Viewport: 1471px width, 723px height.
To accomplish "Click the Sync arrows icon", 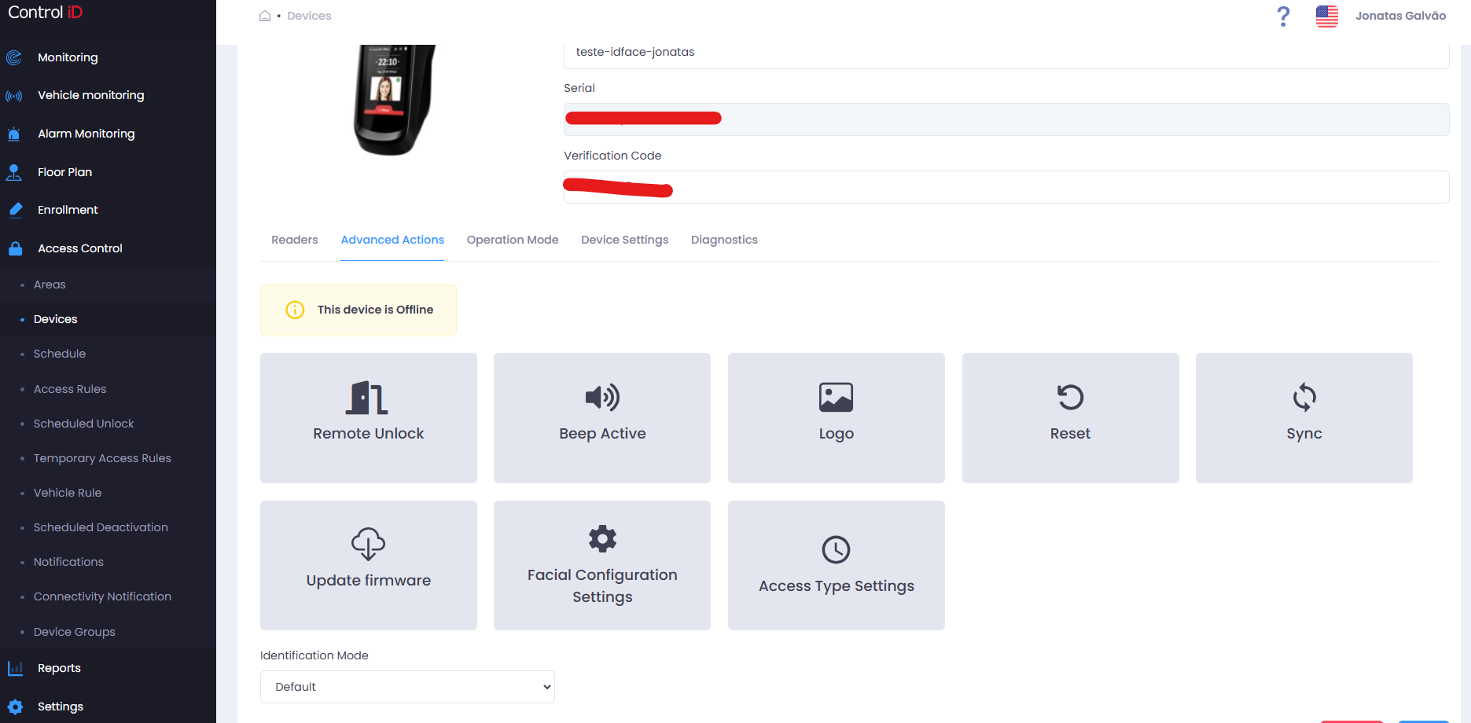I will point(1304,397).
